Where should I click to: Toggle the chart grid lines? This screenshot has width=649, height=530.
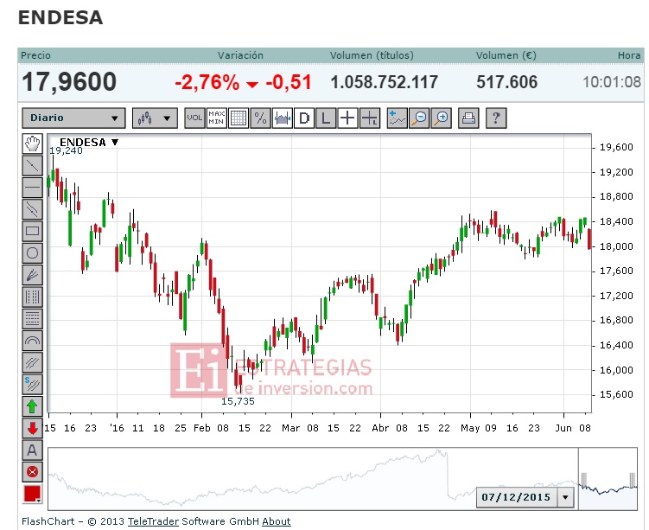tap(239, 118)
